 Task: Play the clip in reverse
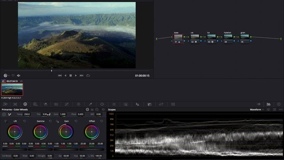click(x=65, y=76)
